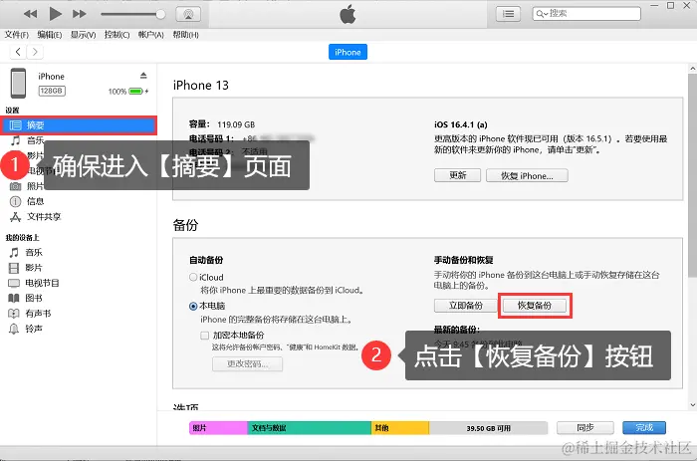Open the 控制(C) menu
The image size is (697, 461).
pos(116,35)
